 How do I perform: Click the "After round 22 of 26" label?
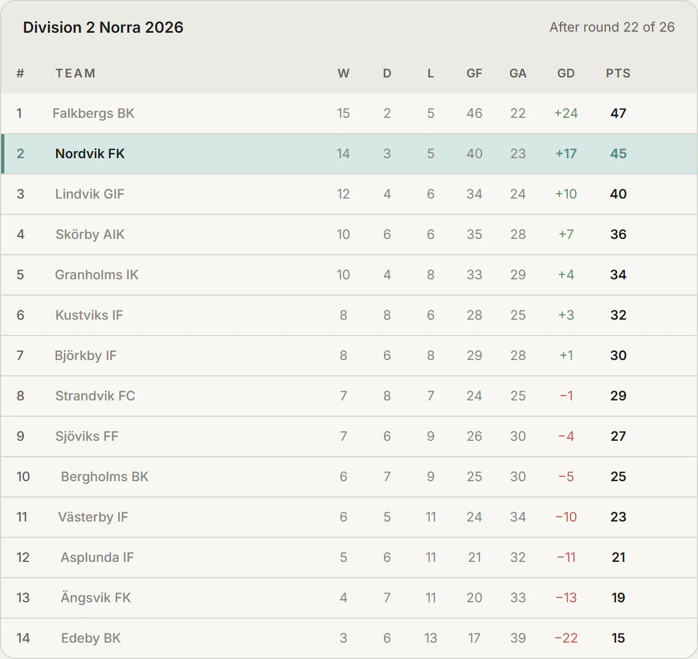click(612, 27)
